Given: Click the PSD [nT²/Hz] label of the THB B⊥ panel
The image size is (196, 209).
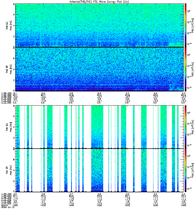Looking at the screenshot, I should (193, 25).
